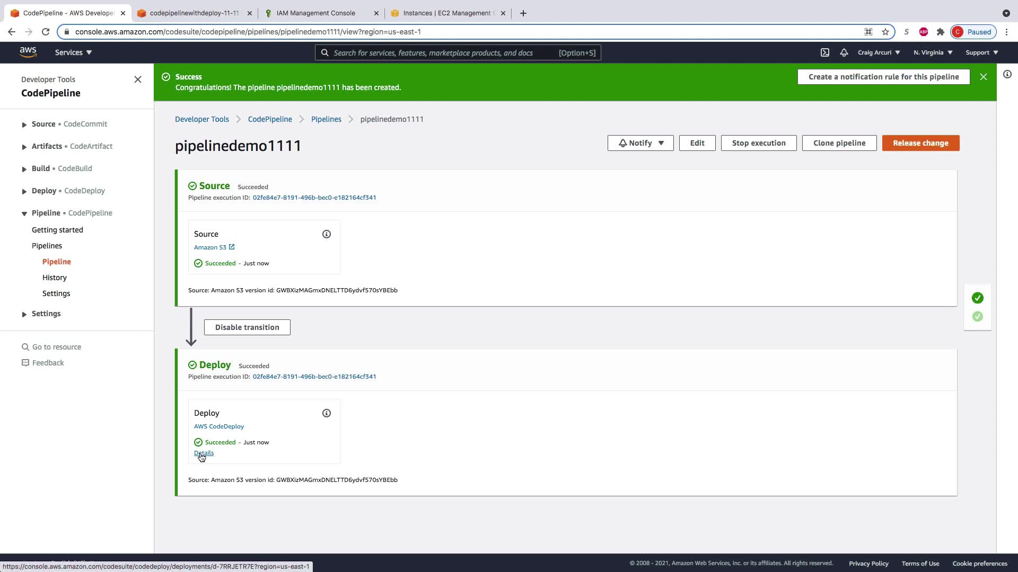Collapse Pipeline CodePipeline section
The width and height of the screenshot is (1018, 572).
click(24, 213)
